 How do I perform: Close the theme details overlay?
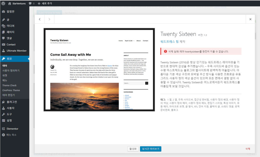click(250, 19)
